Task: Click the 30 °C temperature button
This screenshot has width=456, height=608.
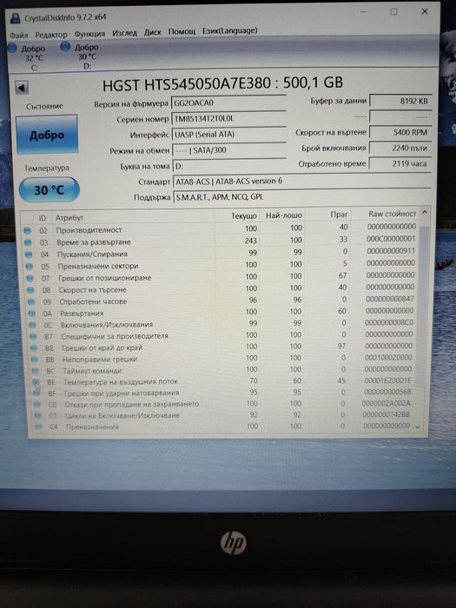Action: coord(50,190)
